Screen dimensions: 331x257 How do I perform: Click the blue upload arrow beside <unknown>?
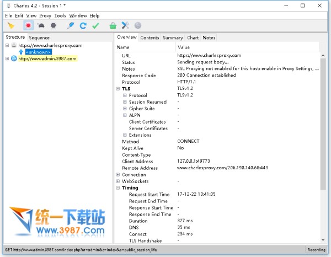21,52
